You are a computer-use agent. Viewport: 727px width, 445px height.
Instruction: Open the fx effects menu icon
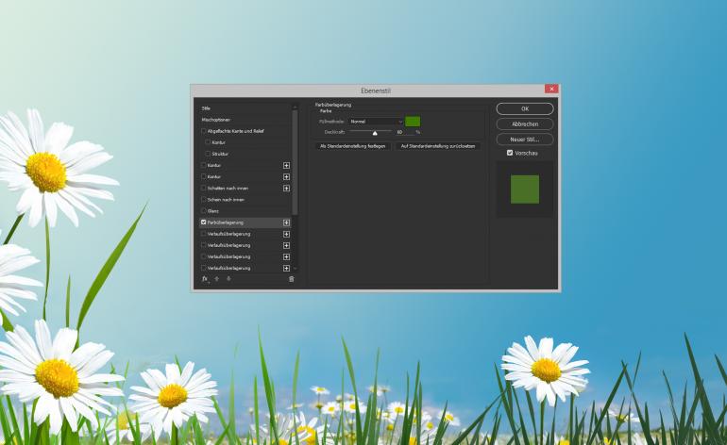click(205, 279)
